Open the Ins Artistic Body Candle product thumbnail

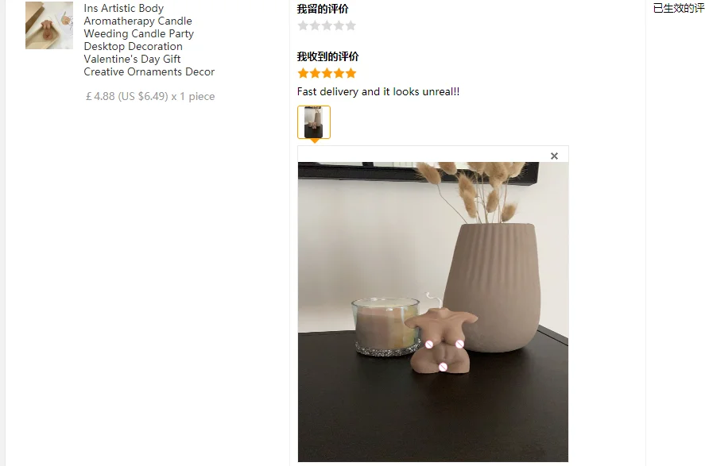[x=49, y=25]
